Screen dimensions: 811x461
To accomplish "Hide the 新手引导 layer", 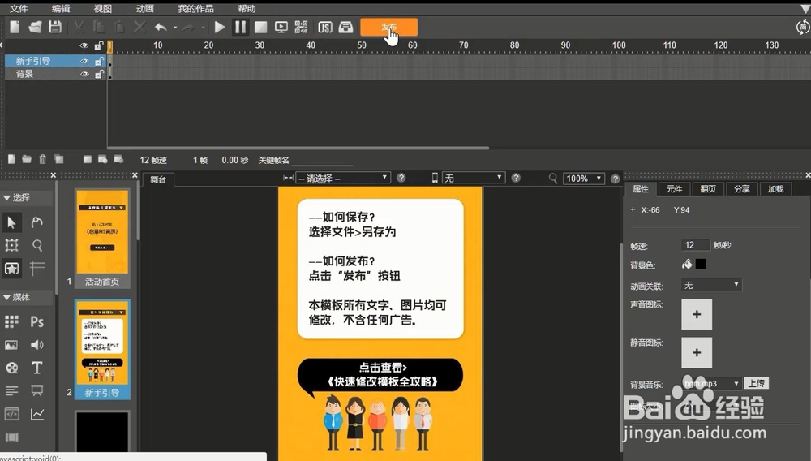I will point(84,61).
